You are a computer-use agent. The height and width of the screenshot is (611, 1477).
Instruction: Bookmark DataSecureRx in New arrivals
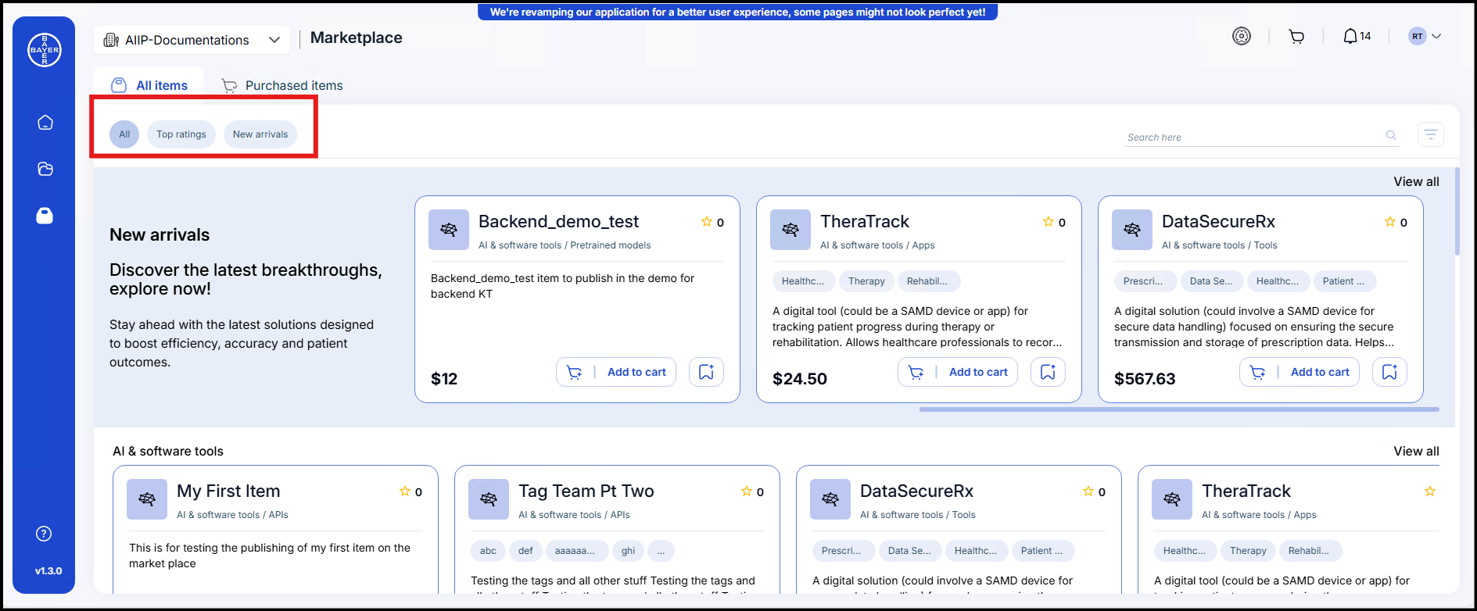point(1389,372)
